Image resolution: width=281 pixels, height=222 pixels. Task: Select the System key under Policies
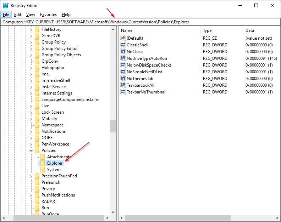(54, 170)
